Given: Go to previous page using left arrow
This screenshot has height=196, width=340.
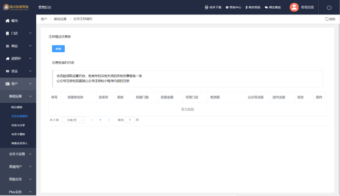Looking at the screenshot, I should (91, 120).
